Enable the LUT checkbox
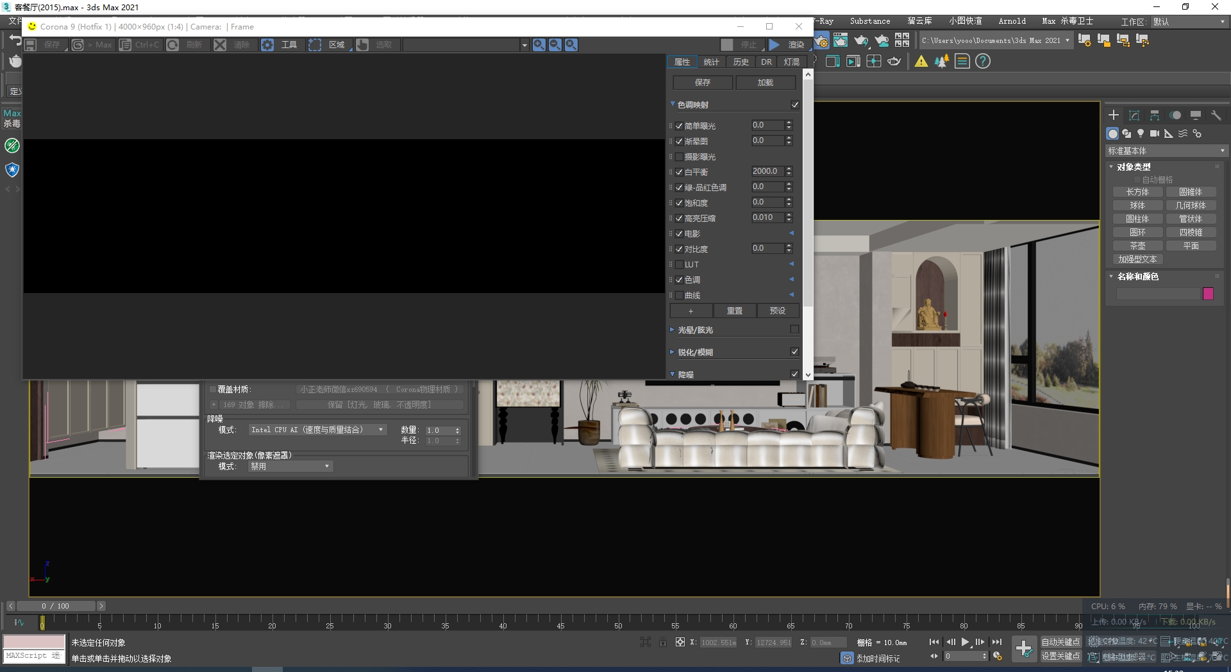The width and height of the screenshot is (1231, 672). pyautogui.click(x=679, y=264)
